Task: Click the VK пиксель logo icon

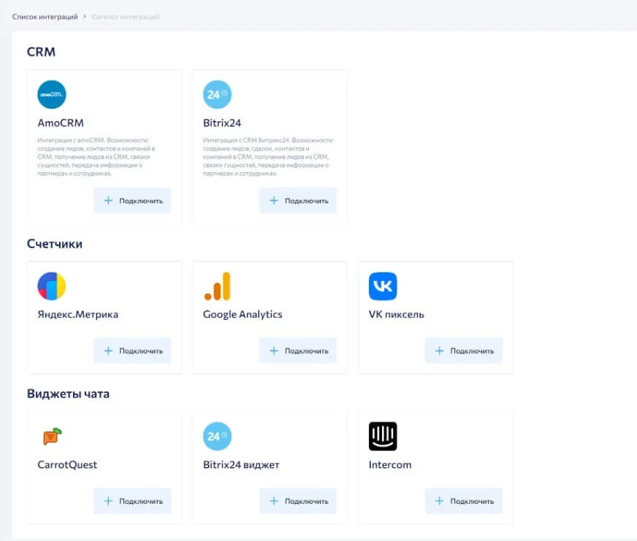Action: [x=383, y=286]
